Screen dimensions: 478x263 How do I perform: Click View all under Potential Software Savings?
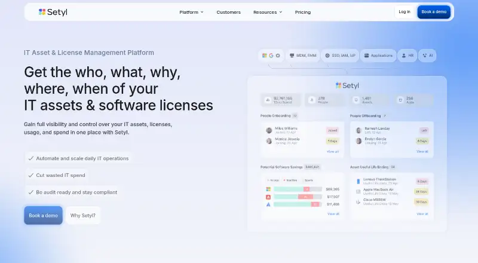click(333, 214)
